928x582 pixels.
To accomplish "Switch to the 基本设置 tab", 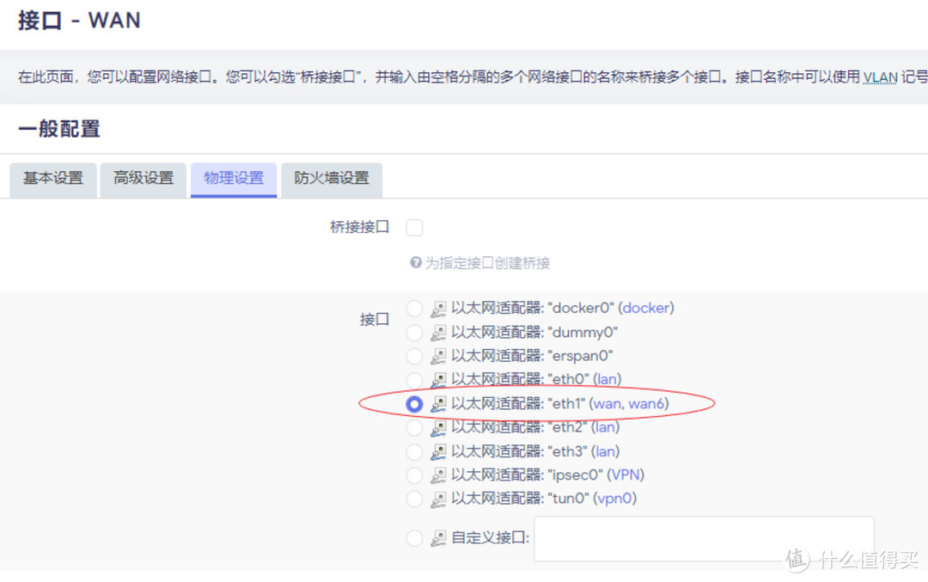I will 52,180.
